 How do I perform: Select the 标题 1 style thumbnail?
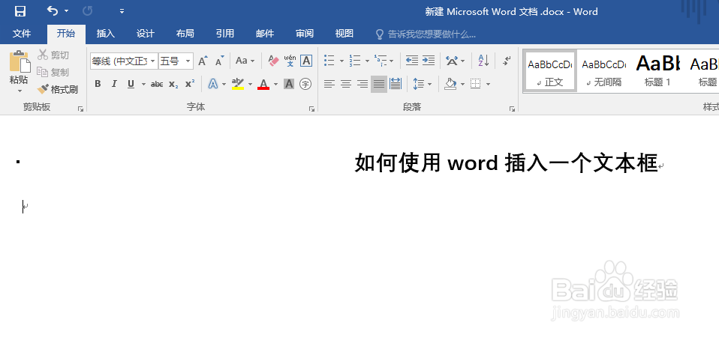657,70
